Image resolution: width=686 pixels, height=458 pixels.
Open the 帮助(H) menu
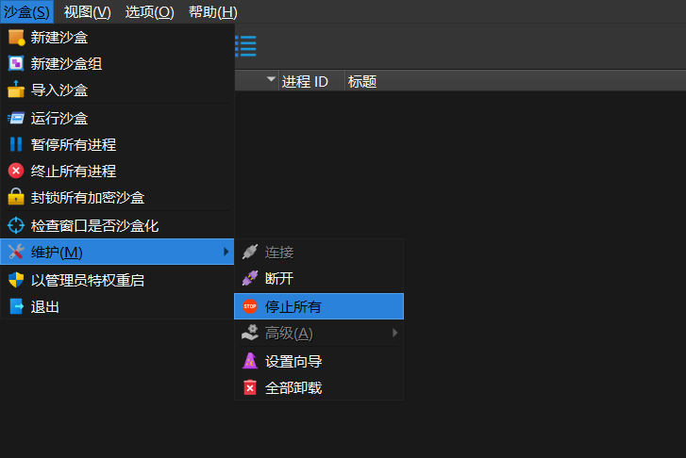coord(213,12)
